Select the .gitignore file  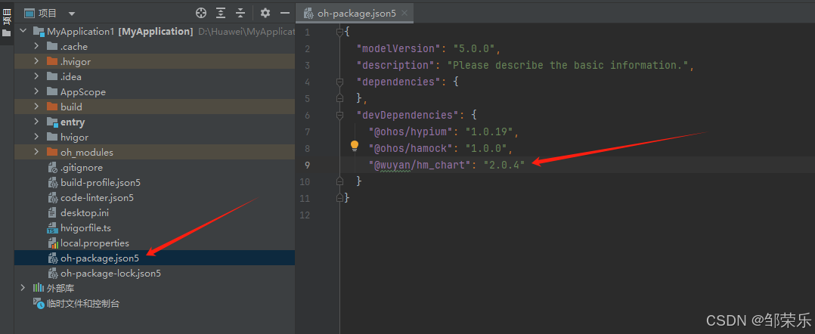(82, 168)
